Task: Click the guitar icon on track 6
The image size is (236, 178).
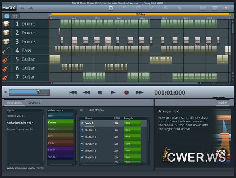Action: pos(6,68)
